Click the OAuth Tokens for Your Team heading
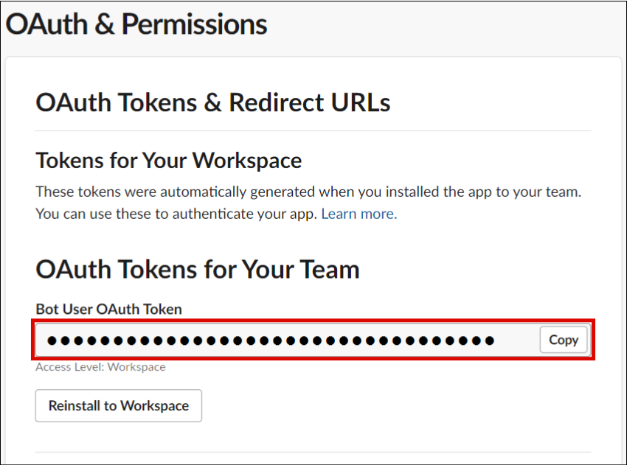Image resolution: width=627 pixels, height=465 pixels. pos(198,270)
